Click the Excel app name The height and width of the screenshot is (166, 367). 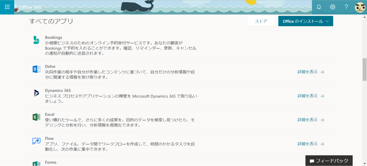click(49, 114)
